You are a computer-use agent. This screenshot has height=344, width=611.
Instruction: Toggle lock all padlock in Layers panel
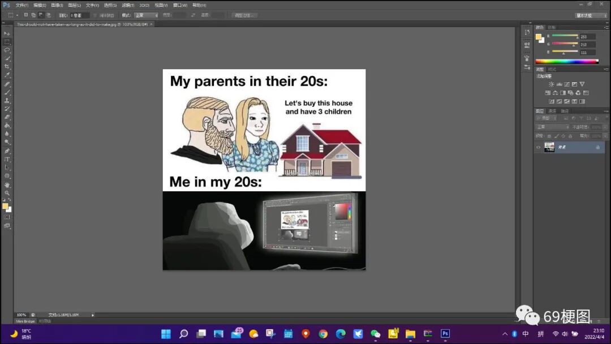point(570,136)
